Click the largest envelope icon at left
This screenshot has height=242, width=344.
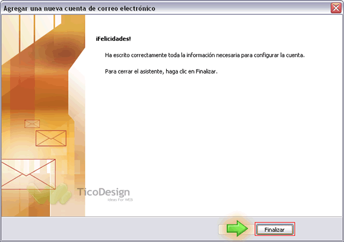(x=28, y=174)
